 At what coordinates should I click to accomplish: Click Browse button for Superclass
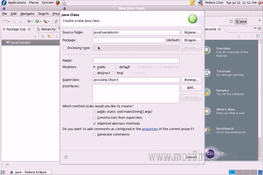(x=191, y=80)
